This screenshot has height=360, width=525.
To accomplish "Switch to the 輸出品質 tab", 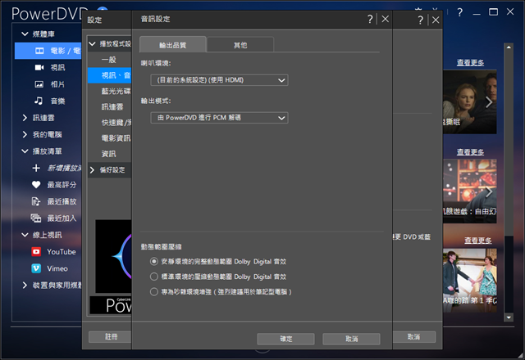I will 173,45.
